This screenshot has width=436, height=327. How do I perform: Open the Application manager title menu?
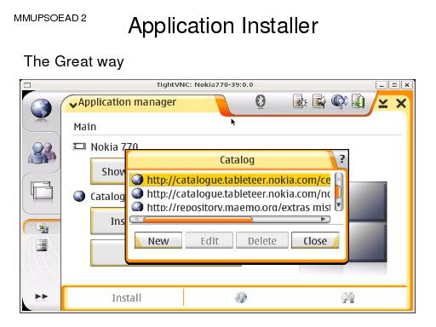click(123, 102)
